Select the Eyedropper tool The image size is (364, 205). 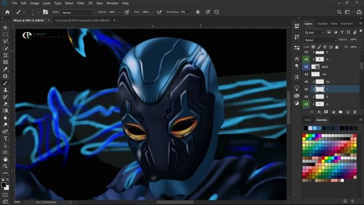click(x=5, y=69)
